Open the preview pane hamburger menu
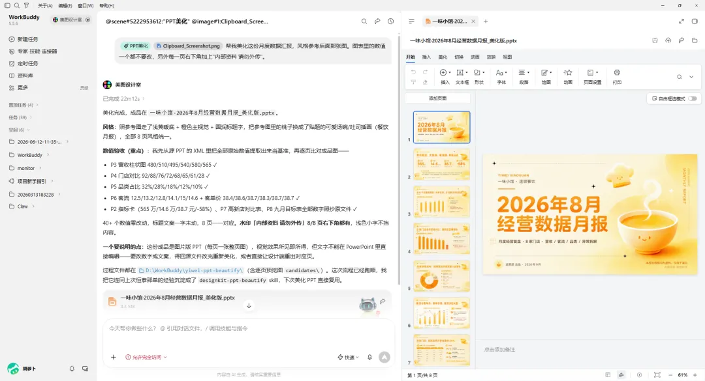Viewport: 705px width, 381px height. coord(411,21)
